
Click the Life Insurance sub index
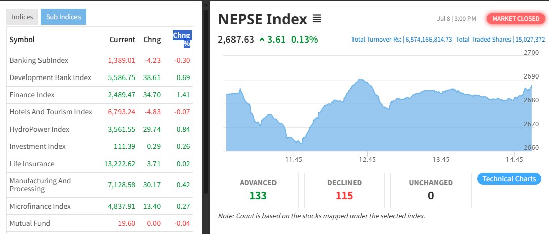(x=32, y=164)
